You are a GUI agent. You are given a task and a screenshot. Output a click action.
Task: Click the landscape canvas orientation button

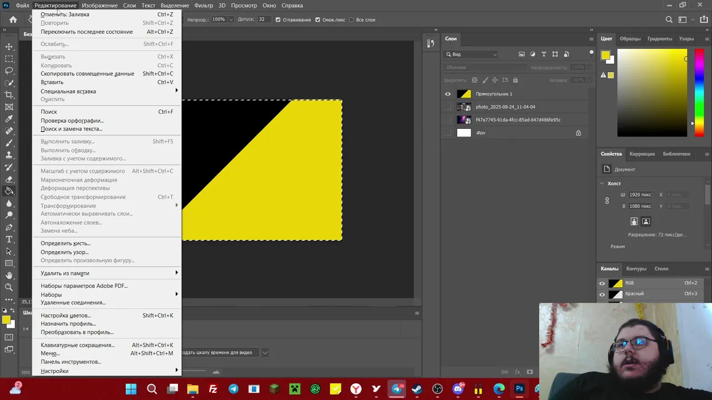[x=646, y=221]
